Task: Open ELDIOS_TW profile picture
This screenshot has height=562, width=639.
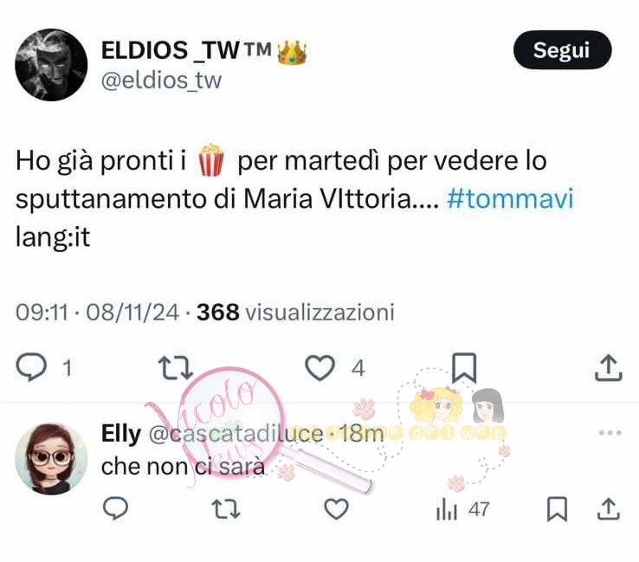Action: pos(51,65)
